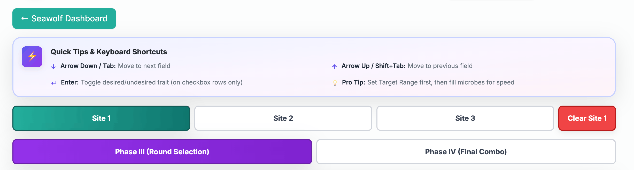The height and width of the screenshot is (170, 634).
Task: Click the back arrow inside Seawolf Dashboard button
Action: coord(24,18)
